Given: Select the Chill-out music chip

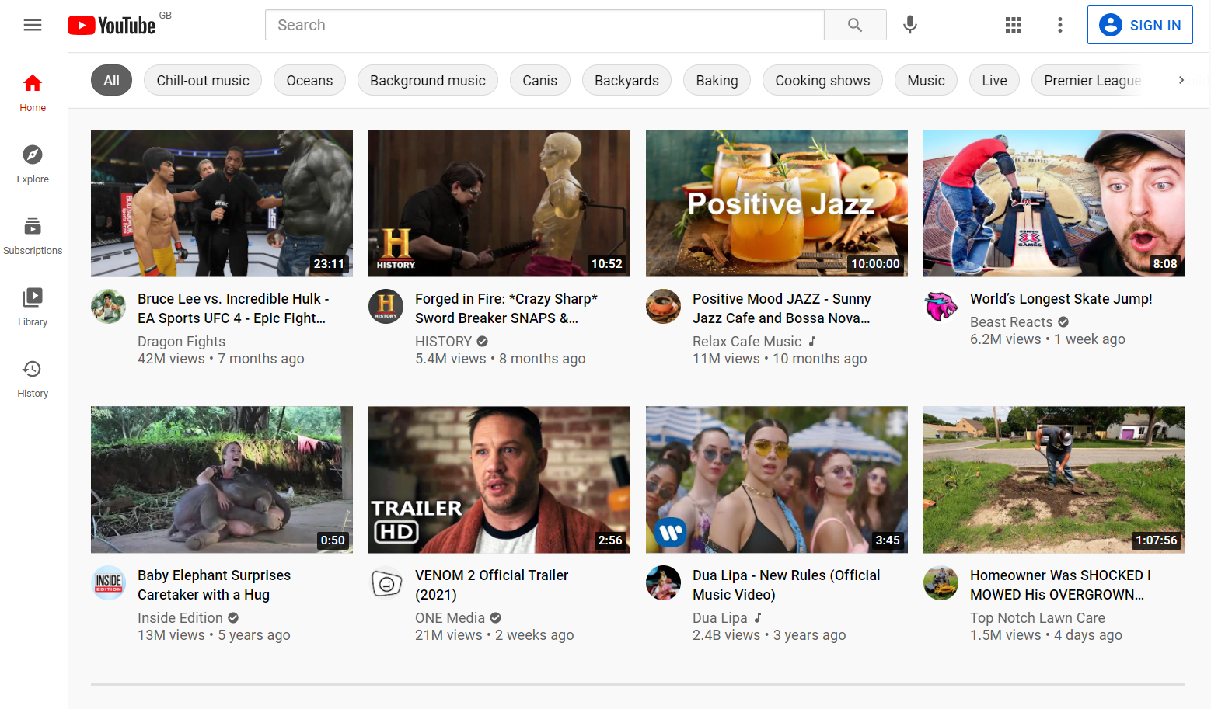Looking at the screenshot, I should tap(203, 80).
